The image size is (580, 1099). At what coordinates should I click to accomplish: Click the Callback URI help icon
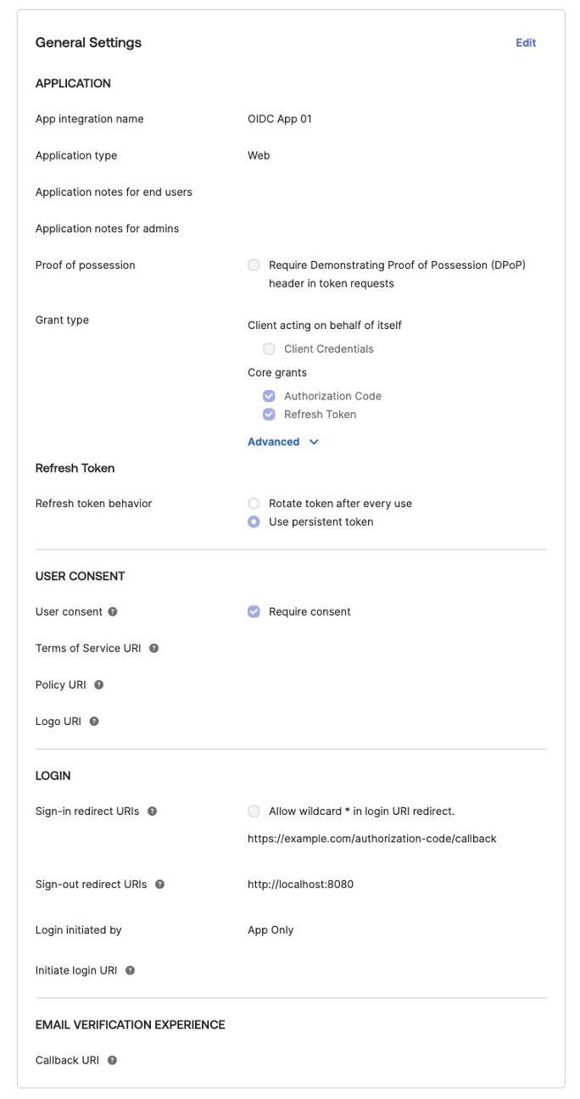click(x=112, y=1060)
